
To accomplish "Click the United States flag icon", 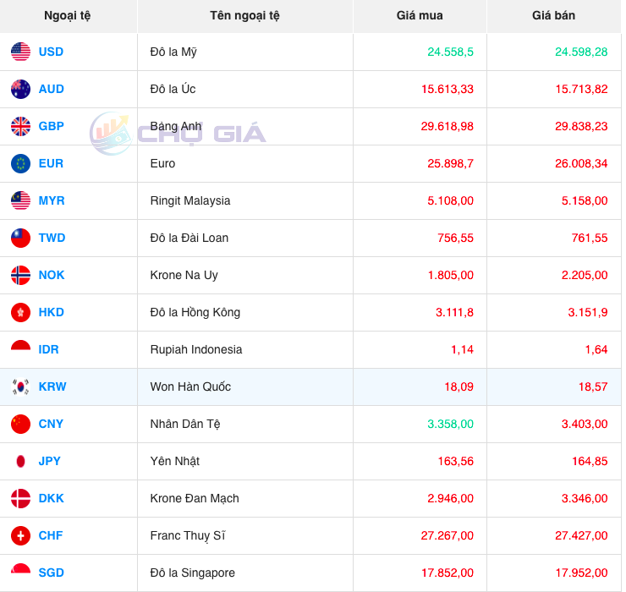I will coord(20,52).
